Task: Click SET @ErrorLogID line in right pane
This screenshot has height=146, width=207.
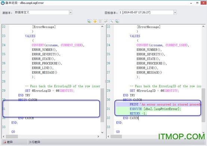Action: click(x=154, y=91)
